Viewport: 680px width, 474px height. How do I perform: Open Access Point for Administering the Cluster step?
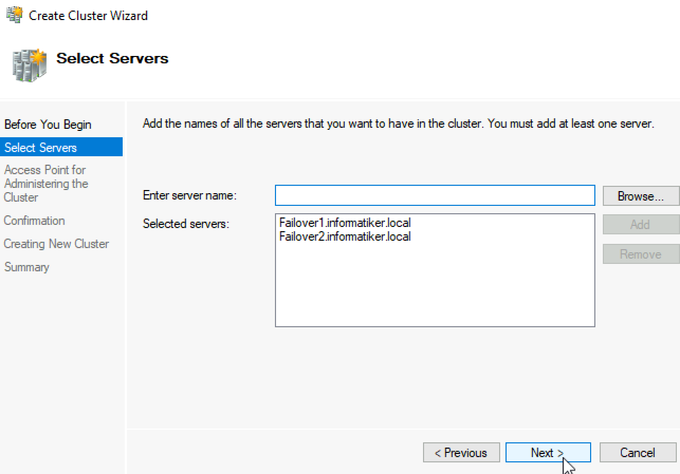coord(46,184)
